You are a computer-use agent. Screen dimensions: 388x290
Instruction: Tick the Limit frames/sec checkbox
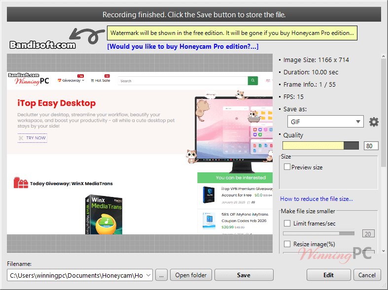pyautogui.click(x=287, y=224)
